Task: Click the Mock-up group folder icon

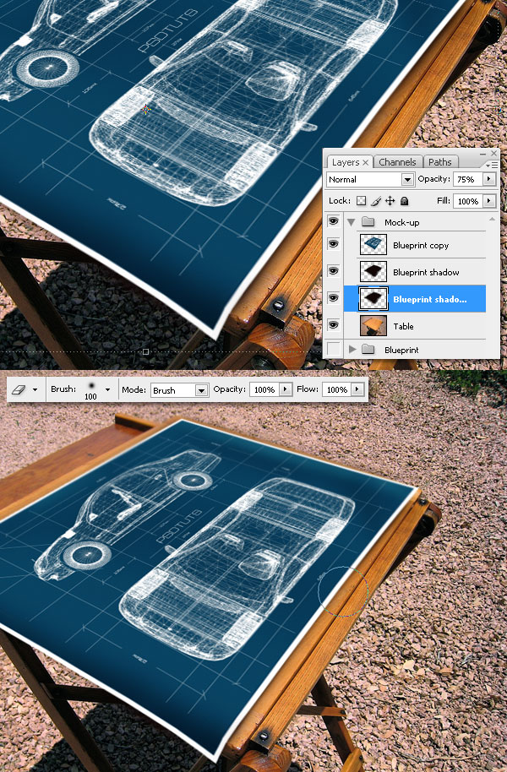Action: coord(367,222)
